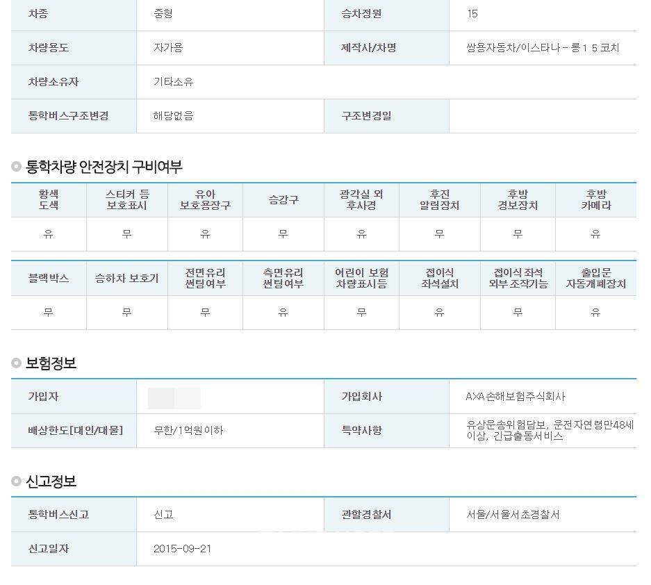Screen dimensions: 651x585
Task: Select the 무한/1억원이하 coverage value
Action: pyautogui.click(x=188, y=431)
